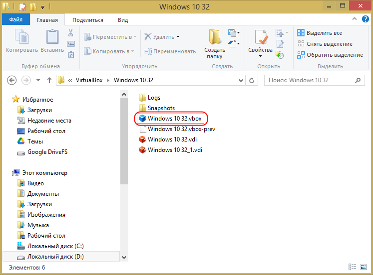Viewport: 373px width, 275px height.
Task: Click Обратить выделение button
Action: tap(330, 55)
